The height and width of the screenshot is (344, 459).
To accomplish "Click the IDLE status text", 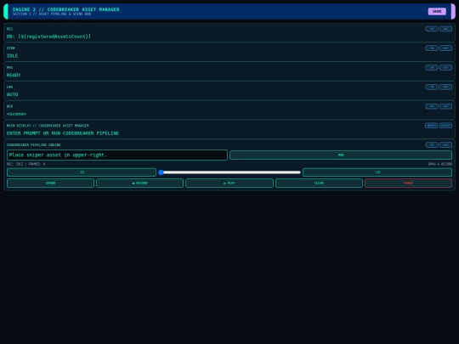I will [x=12, y=56].
